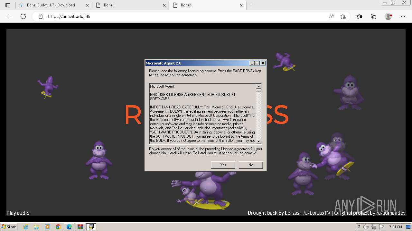The width and height of the screenshot is (412, 231).
Task: Click the dancing Bonzi at top left
Action: (x=48, y=87)
